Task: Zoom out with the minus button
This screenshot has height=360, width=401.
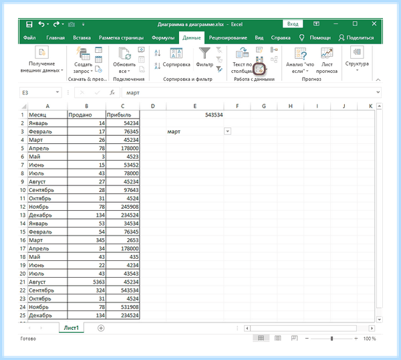Action: [x=307, y=339]
